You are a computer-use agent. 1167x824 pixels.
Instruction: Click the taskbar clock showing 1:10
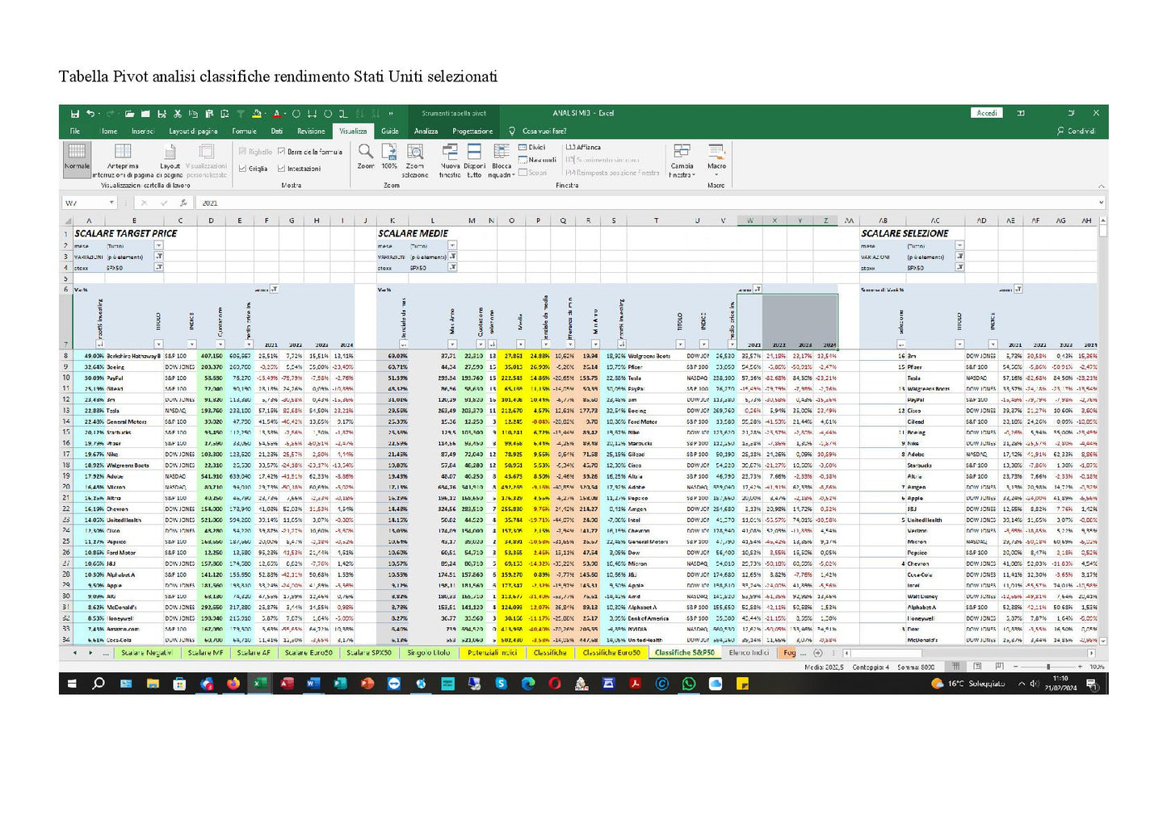[x=1060, y=684]
